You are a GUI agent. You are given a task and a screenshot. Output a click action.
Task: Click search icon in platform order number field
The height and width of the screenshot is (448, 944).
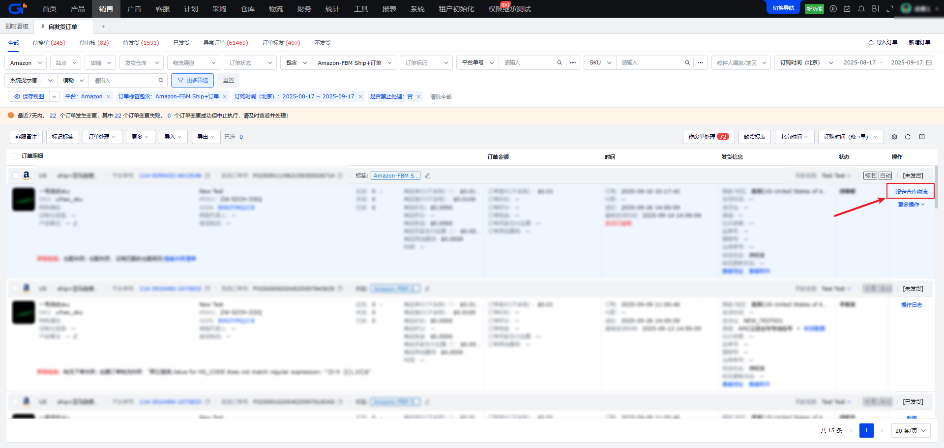(560, 62)
